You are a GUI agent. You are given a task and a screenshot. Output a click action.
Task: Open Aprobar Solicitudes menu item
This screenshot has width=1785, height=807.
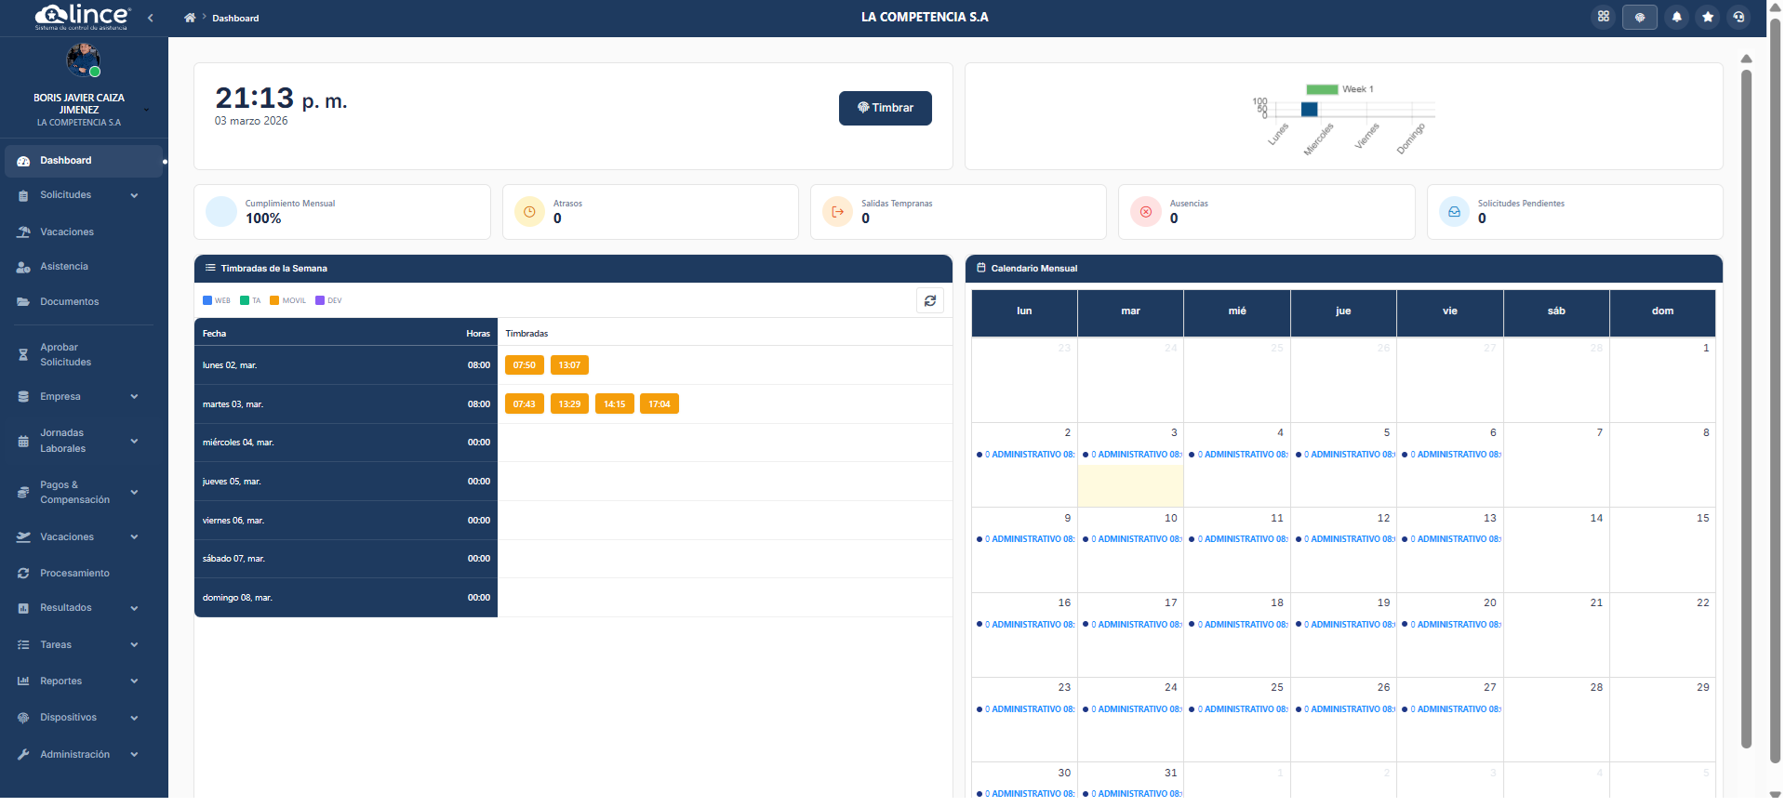(84, 355)
